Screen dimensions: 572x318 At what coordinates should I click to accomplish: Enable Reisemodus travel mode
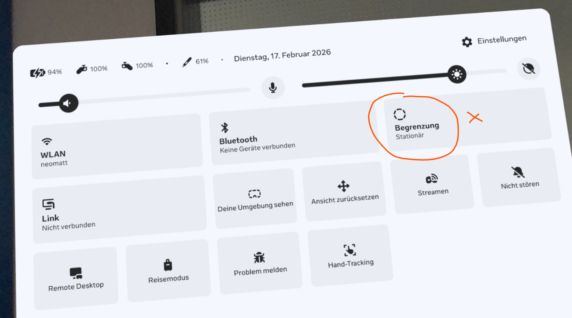tap(168, 271)
